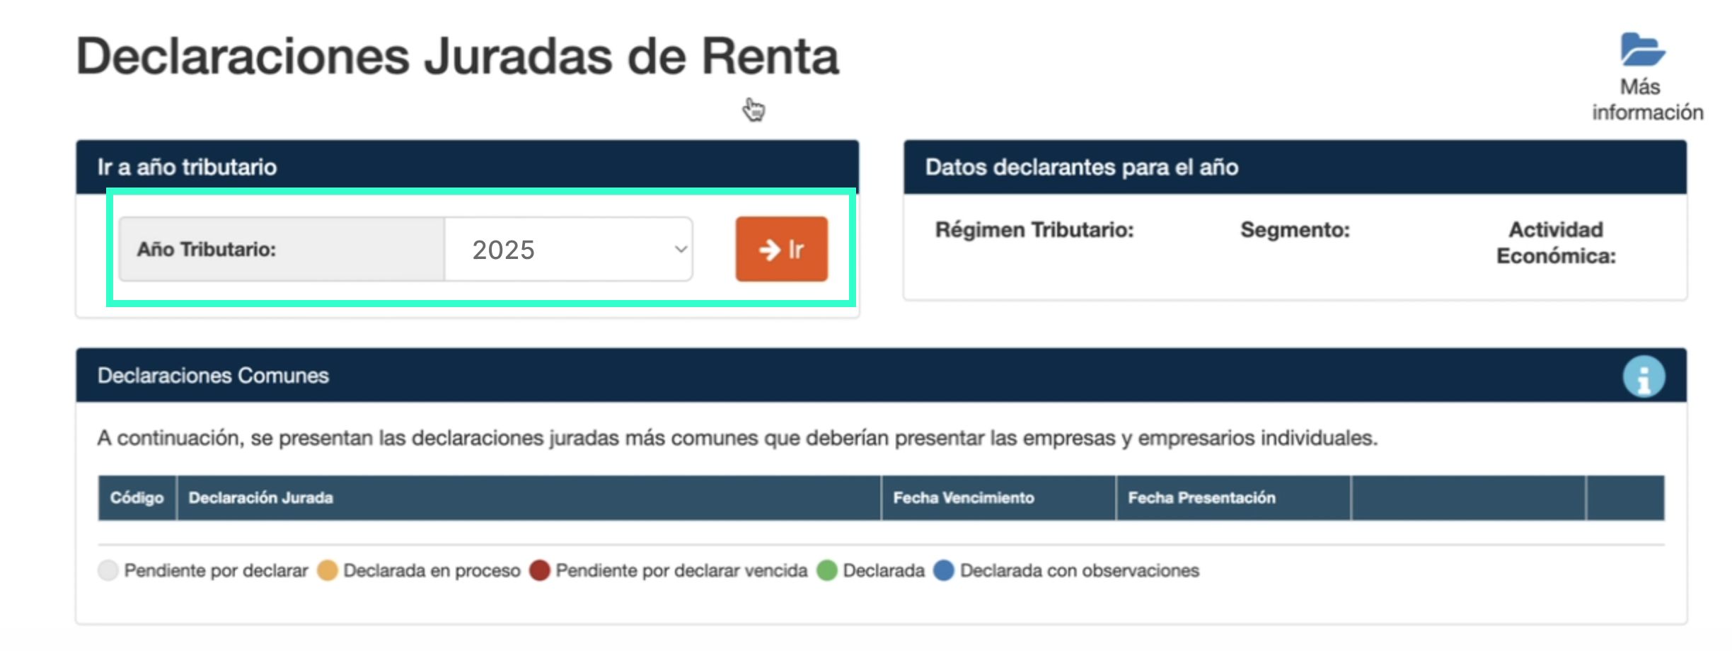
Task: Select the blue Declarada con observaciones dot
Action: pos(943,570)
